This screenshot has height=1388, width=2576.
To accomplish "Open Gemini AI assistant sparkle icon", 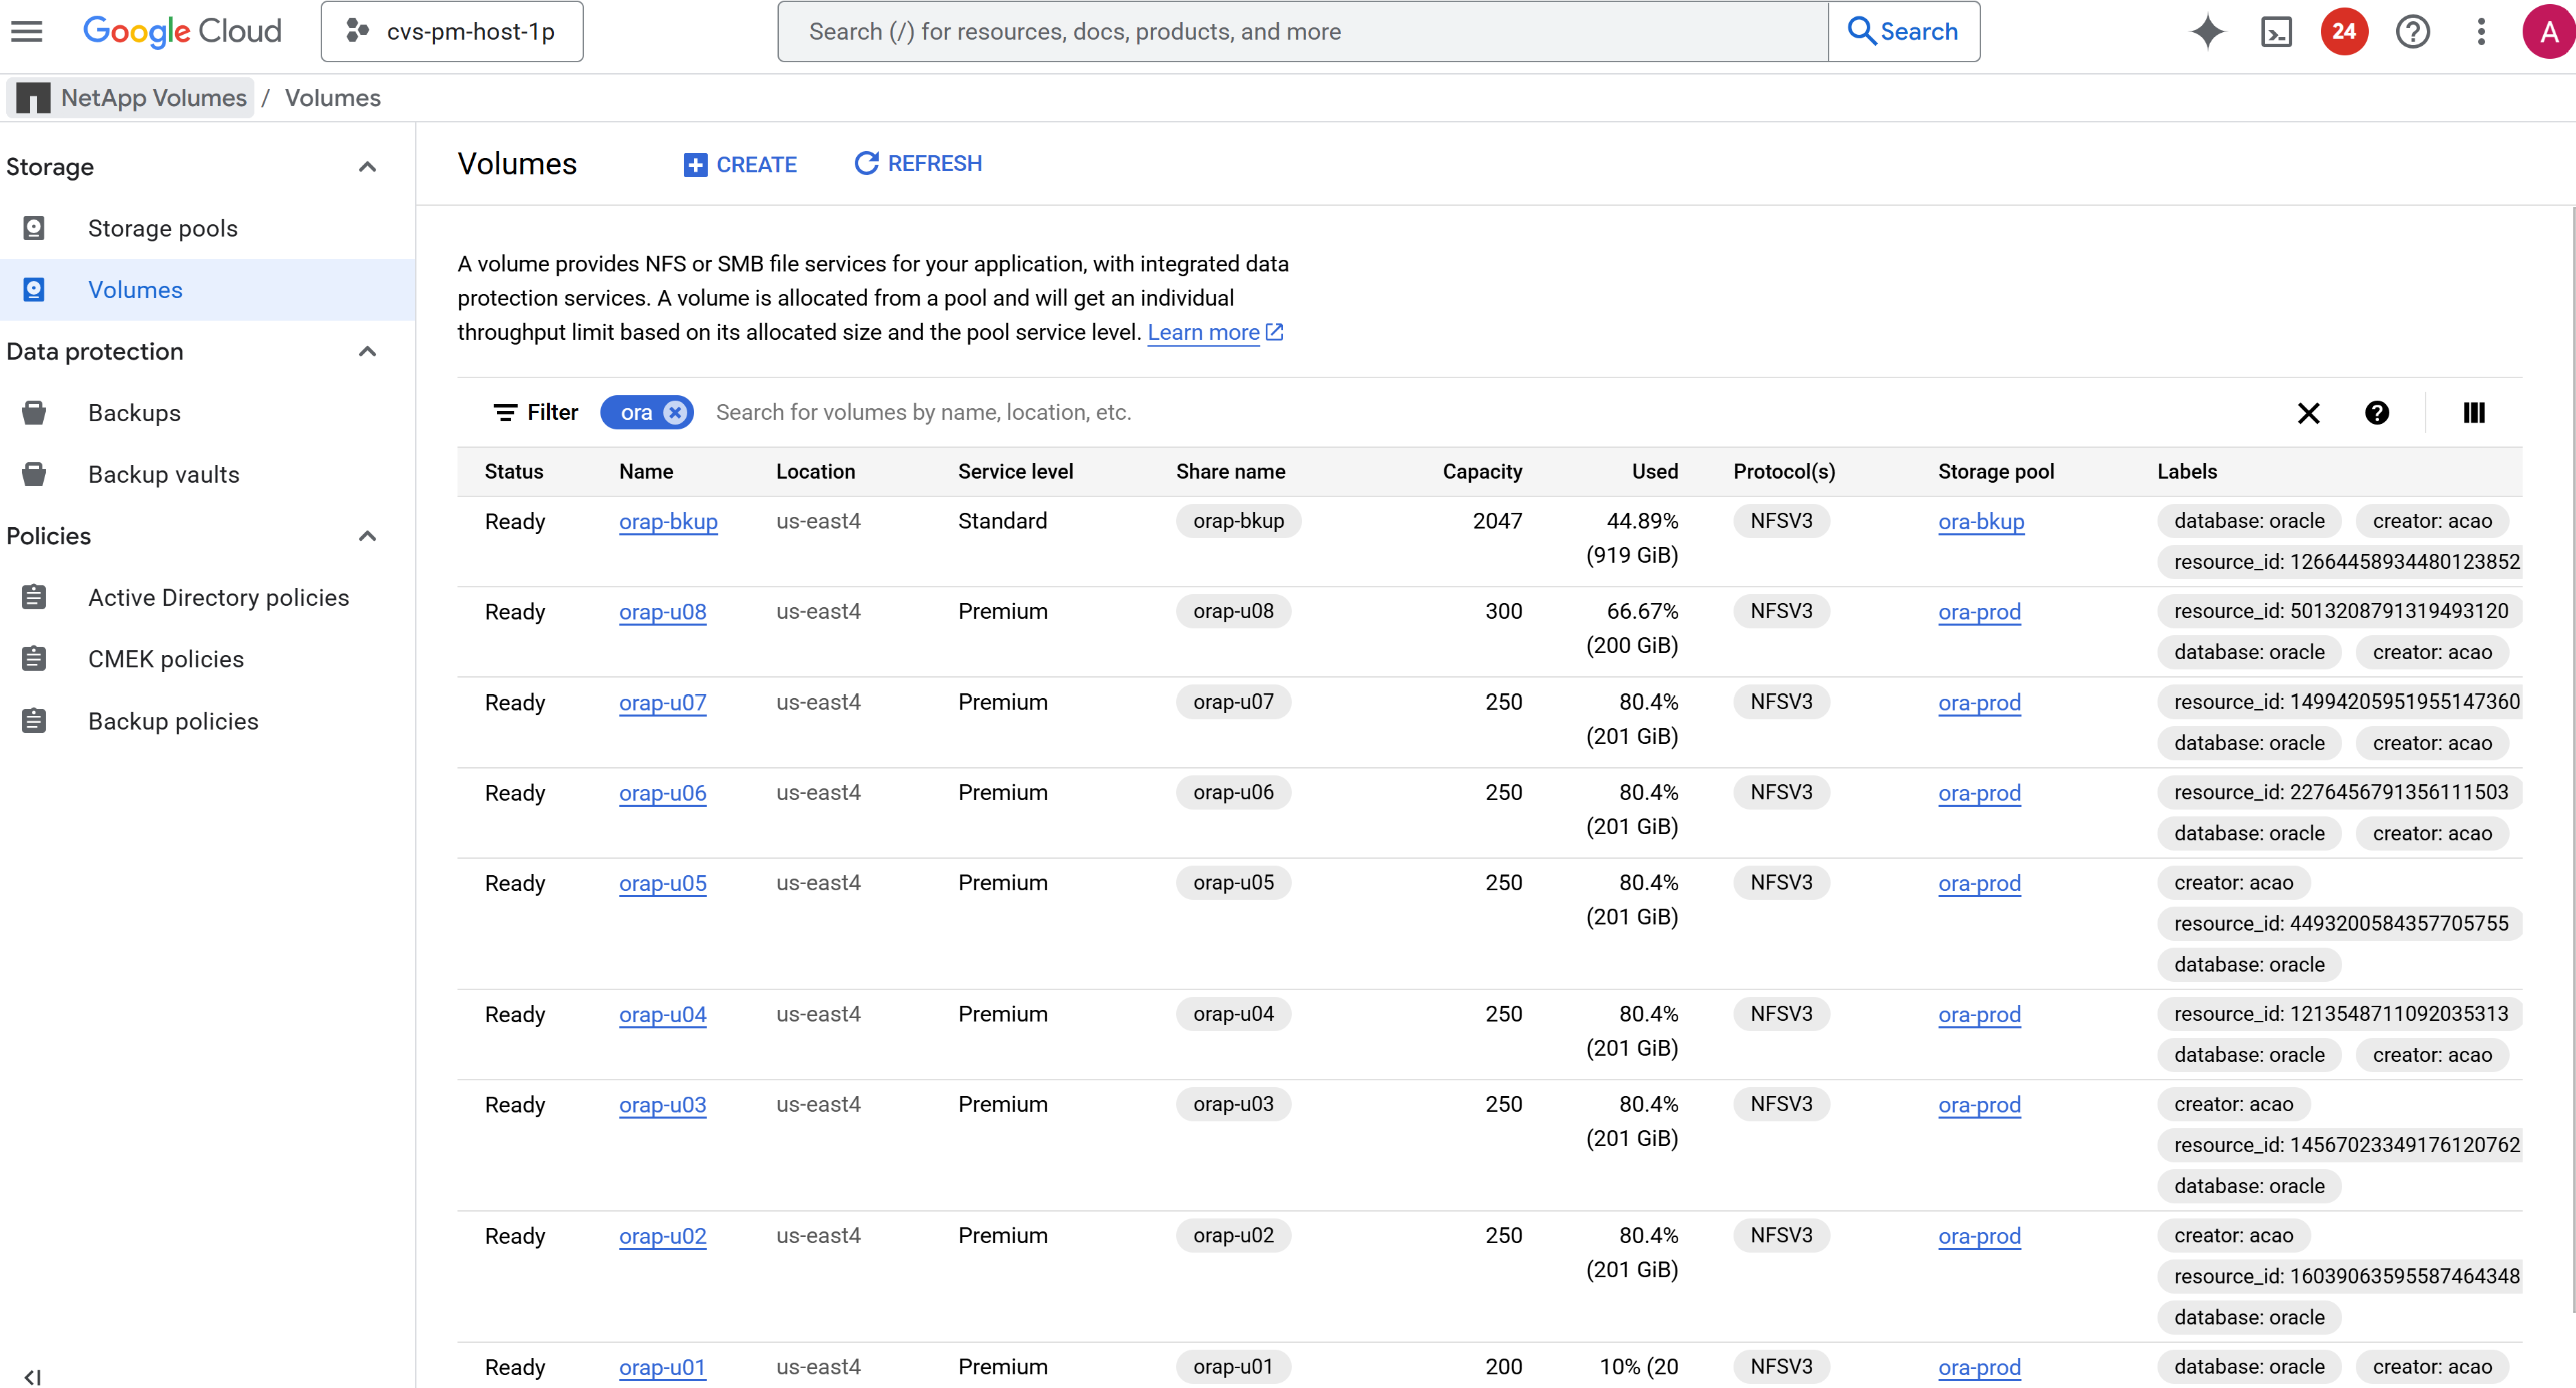I will pyautogui.click(x=2207, y=31).
